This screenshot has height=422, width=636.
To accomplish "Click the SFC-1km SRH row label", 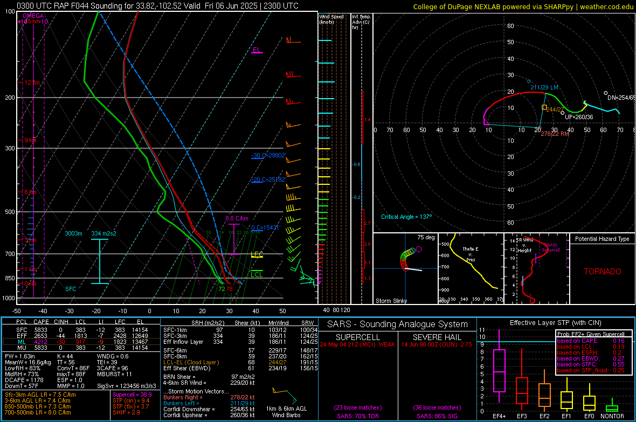I will [175, 330].
